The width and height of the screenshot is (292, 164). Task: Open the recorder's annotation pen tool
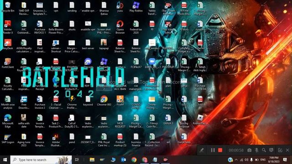pyautogui.click(x=202, y=150)
